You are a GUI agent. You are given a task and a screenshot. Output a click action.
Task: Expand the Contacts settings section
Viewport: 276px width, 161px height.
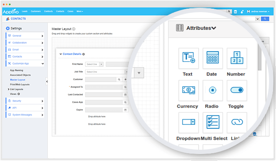point(25,56)
